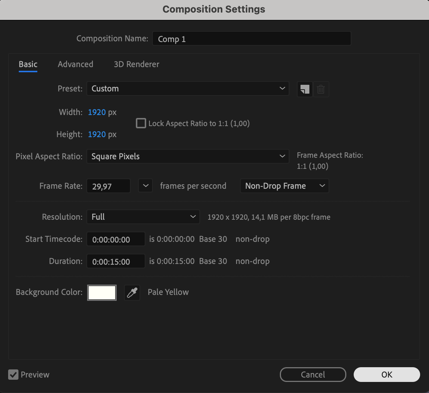Confirm settings with the OK button
Image resolution: width=429 pixels, height=393 pixels.
tap(387, 375)
